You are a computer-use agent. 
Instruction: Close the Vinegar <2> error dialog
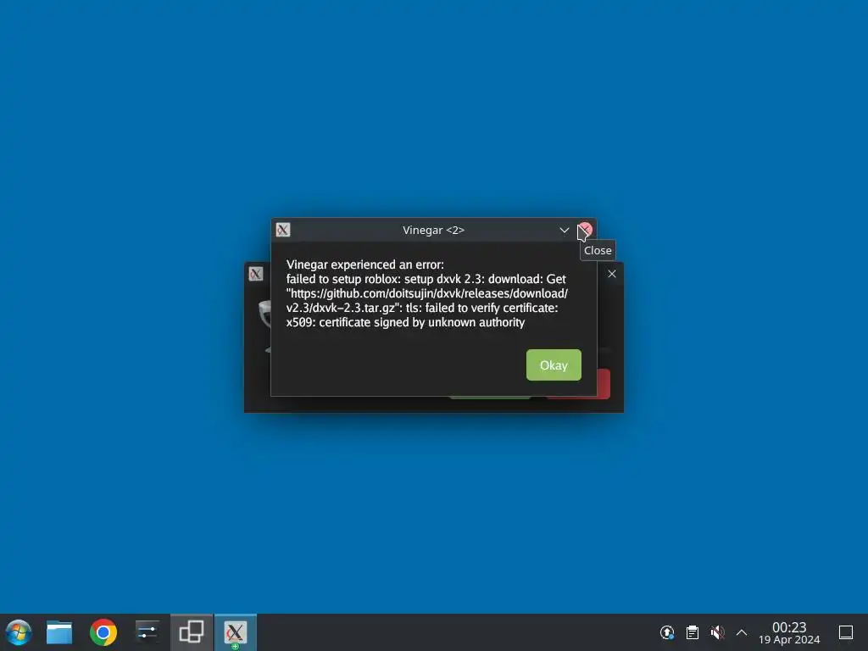click(x=585, y=230)
